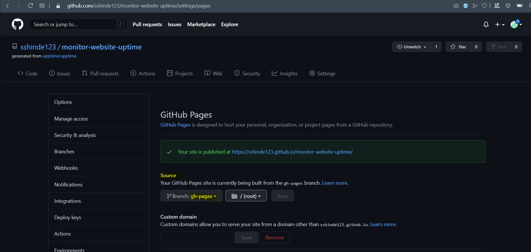The width and height of the screenshot is (531, 252).
Task: Click the GitHub octocat logo
Action: click(x=17, y=24)
